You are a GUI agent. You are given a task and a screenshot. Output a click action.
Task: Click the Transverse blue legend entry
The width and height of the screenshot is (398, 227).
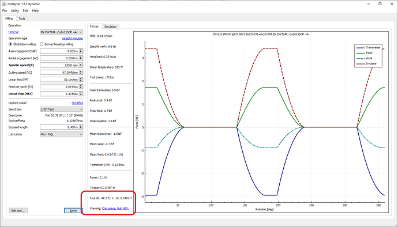pyautogui.click(x=369, y=47)
